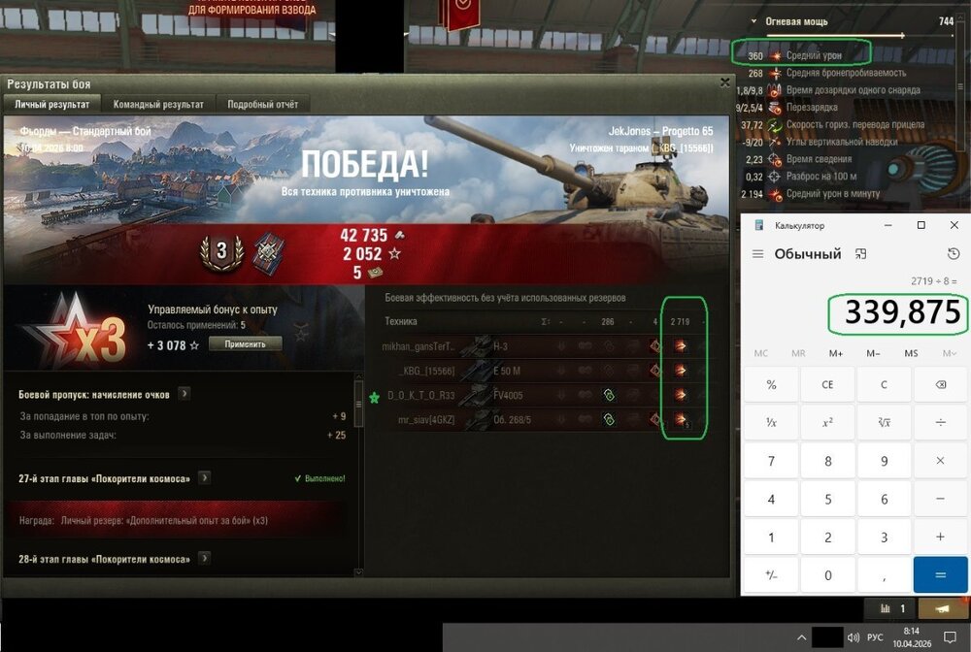Close the Результаты боя window
The height and width of the screenshot is (652, 971).
pos(724,82)
